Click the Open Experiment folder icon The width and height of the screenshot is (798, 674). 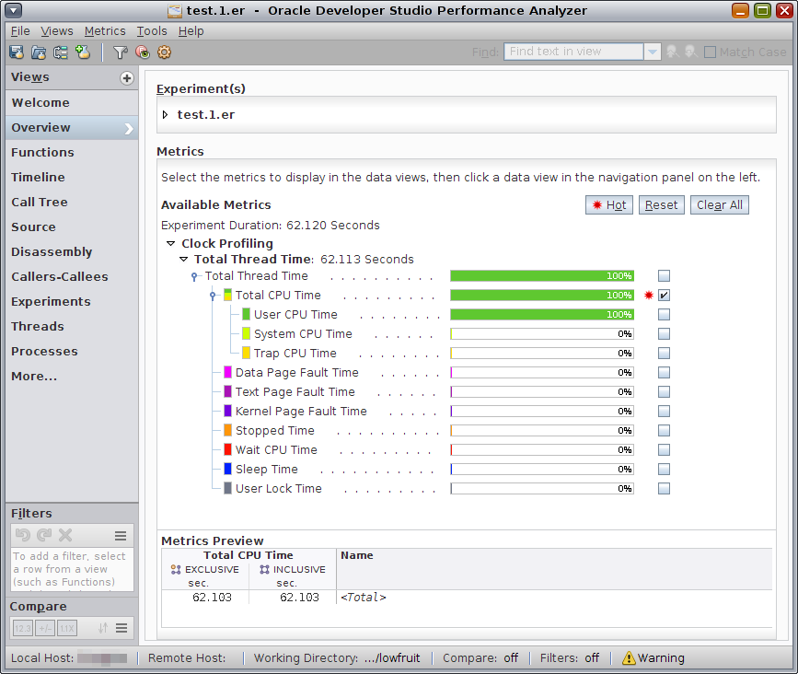pyautogui.click(x=39, y=52)
